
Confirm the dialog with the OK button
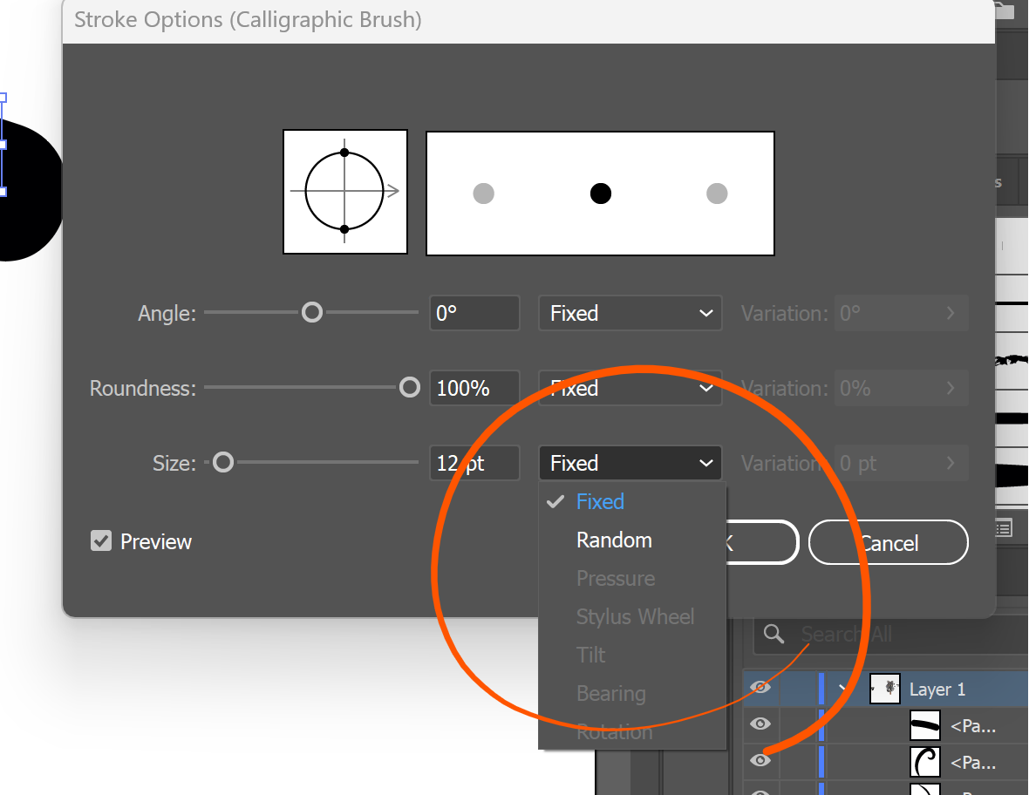[757, 543]
